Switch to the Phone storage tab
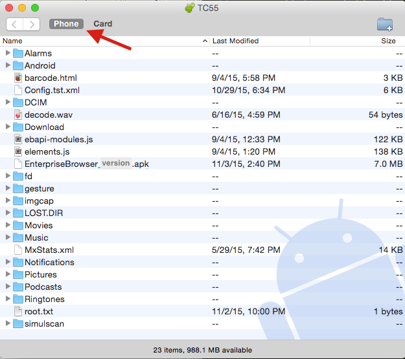Screen dimensions: 405x359 point(66,24)
